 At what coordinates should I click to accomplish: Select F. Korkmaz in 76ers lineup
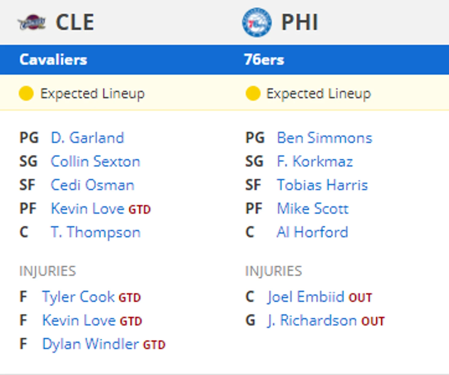coord(315,161)
